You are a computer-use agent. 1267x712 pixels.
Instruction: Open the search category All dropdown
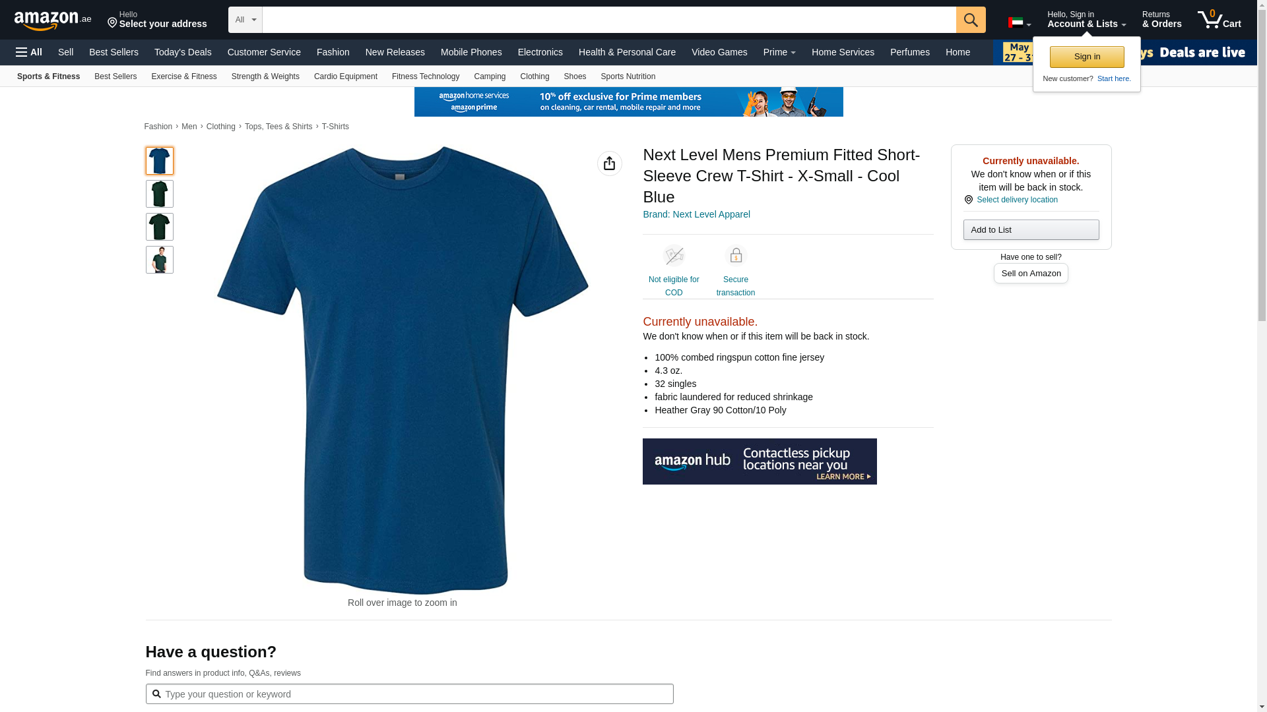coord(245,20)
